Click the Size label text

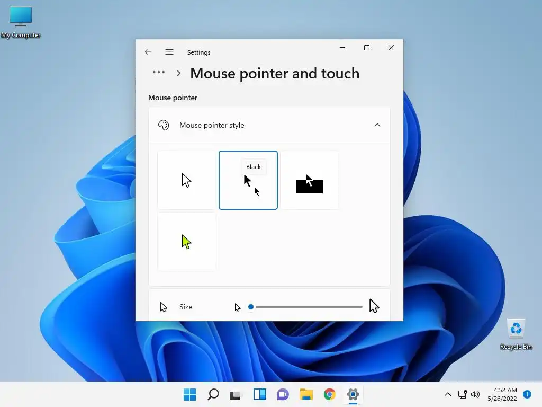tap(186, 307)
